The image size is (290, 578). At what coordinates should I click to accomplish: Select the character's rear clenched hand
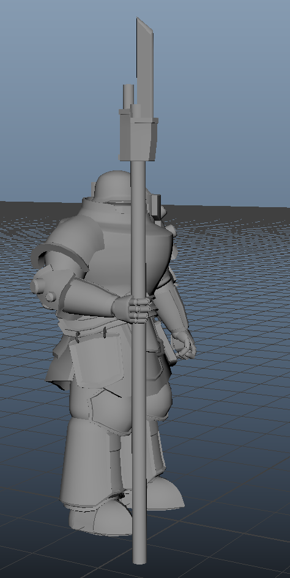(184, 344)
